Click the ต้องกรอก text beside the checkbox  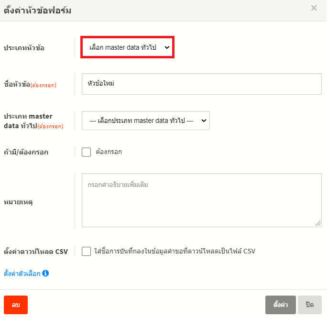[x=109, y=152]
